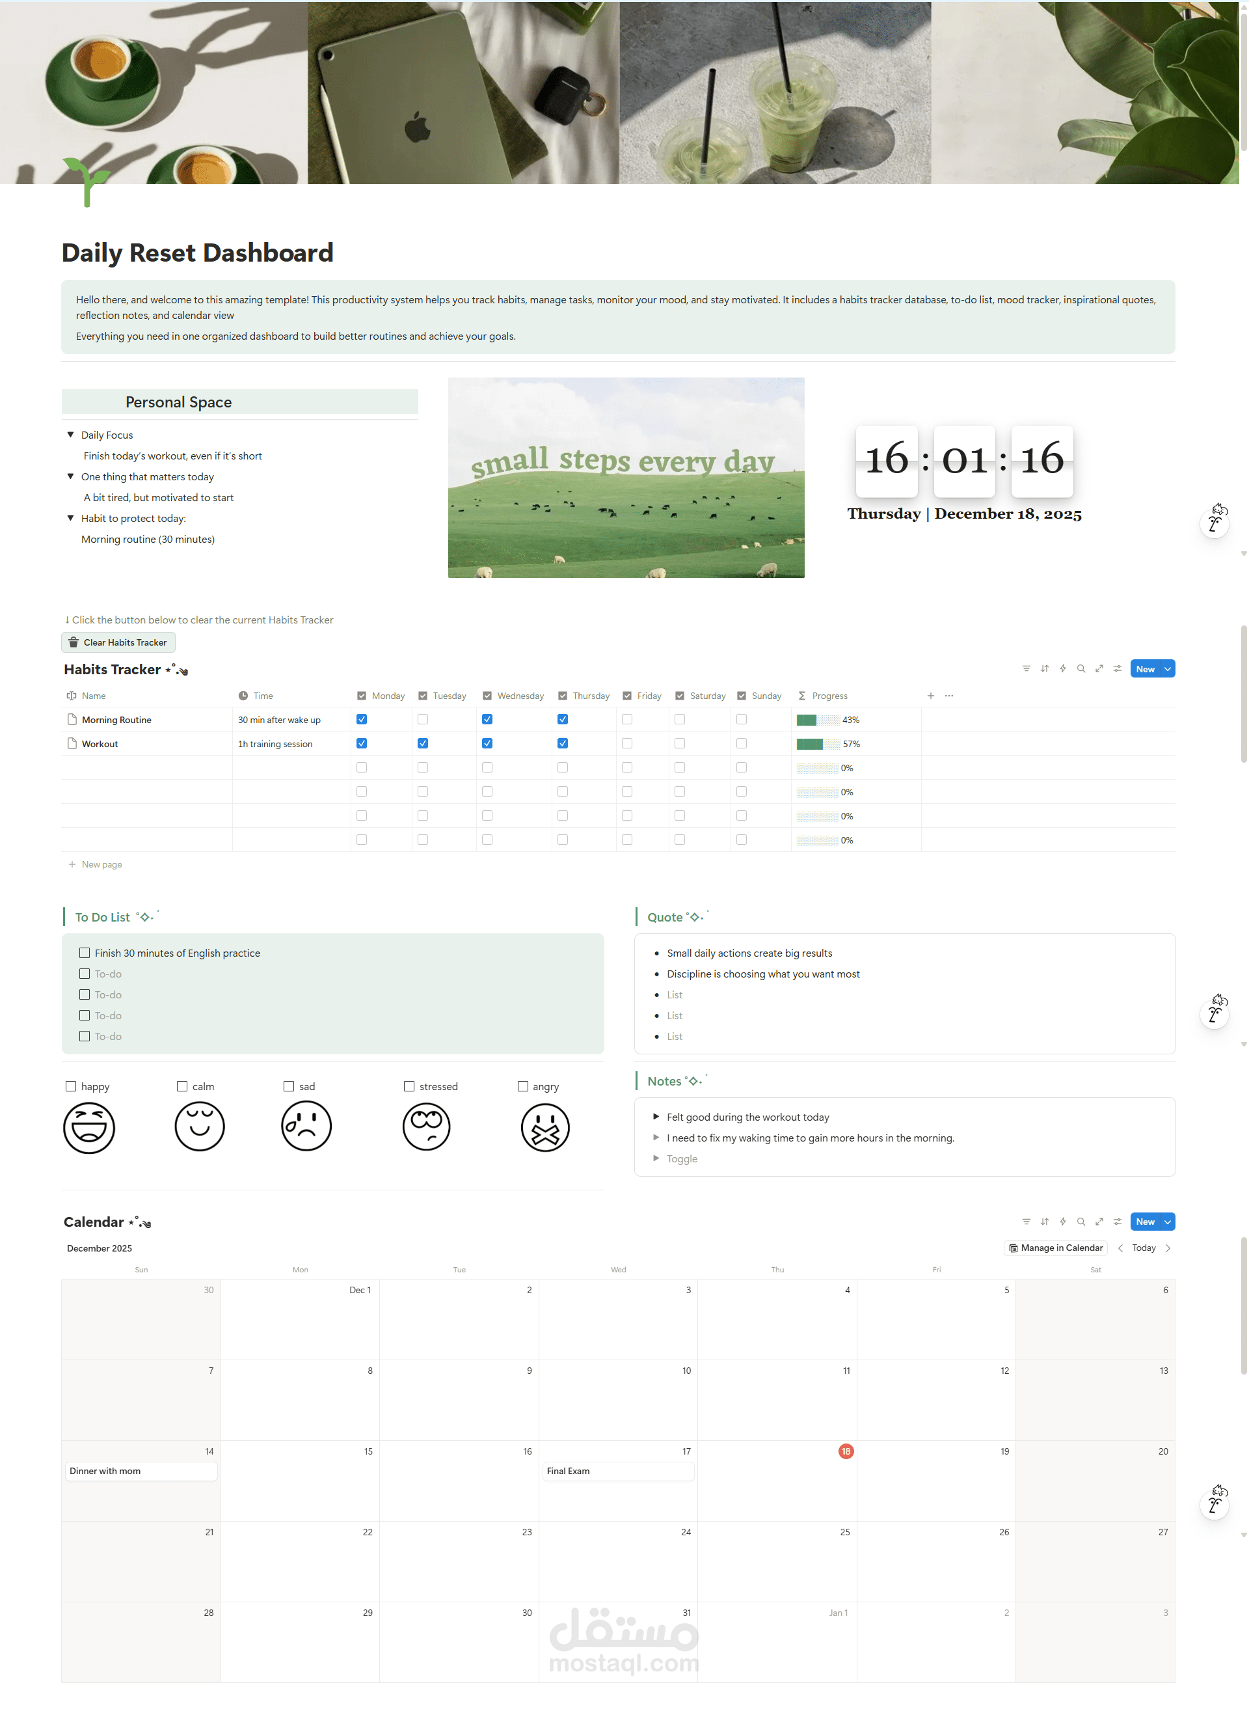Collapse the Daily Focus toggle
Viewport: 1249px width, 1711px height.
(x=70, y=435)
